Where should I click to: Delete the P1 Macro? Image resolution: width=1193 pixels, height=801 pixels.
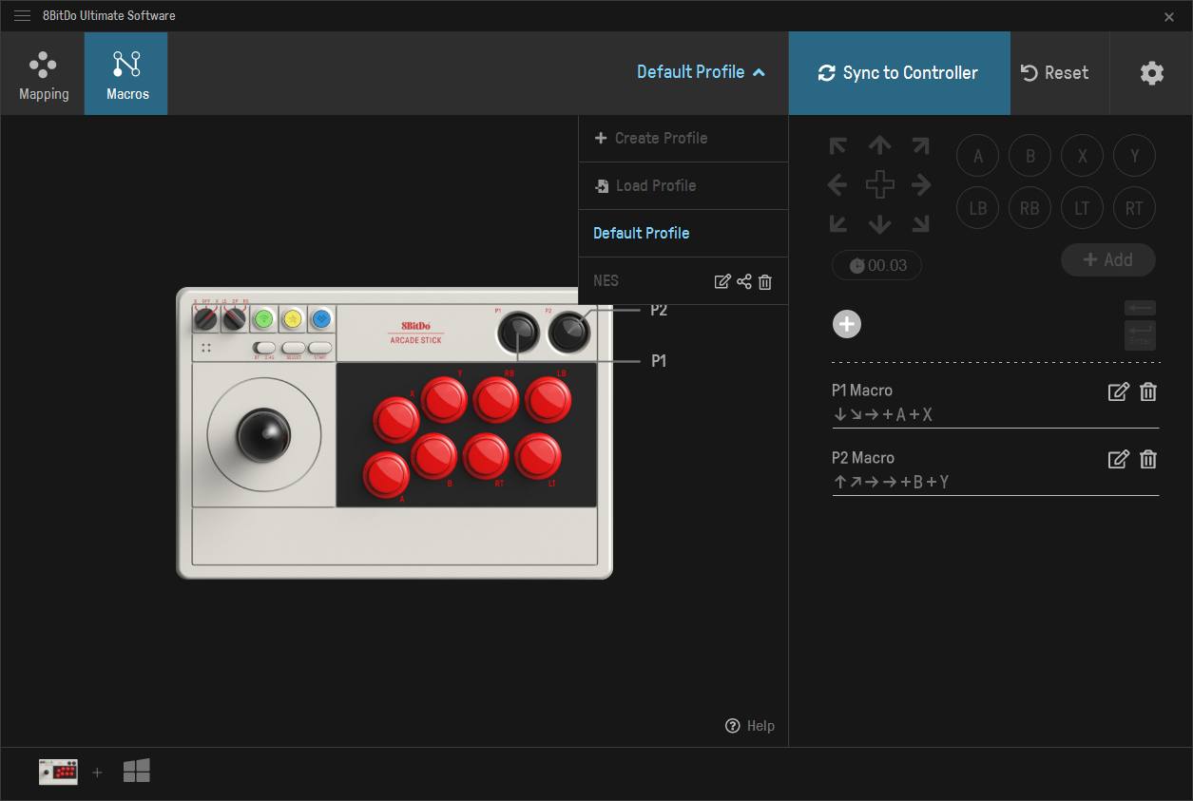pos(1148,391)
